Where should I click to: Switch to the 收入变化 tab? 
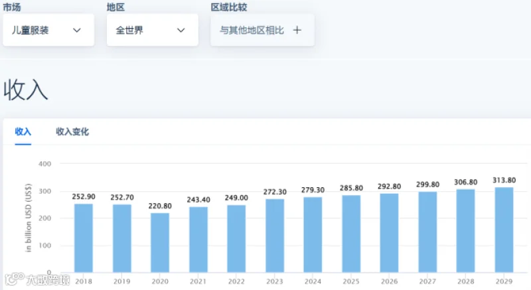pos(72,131)
